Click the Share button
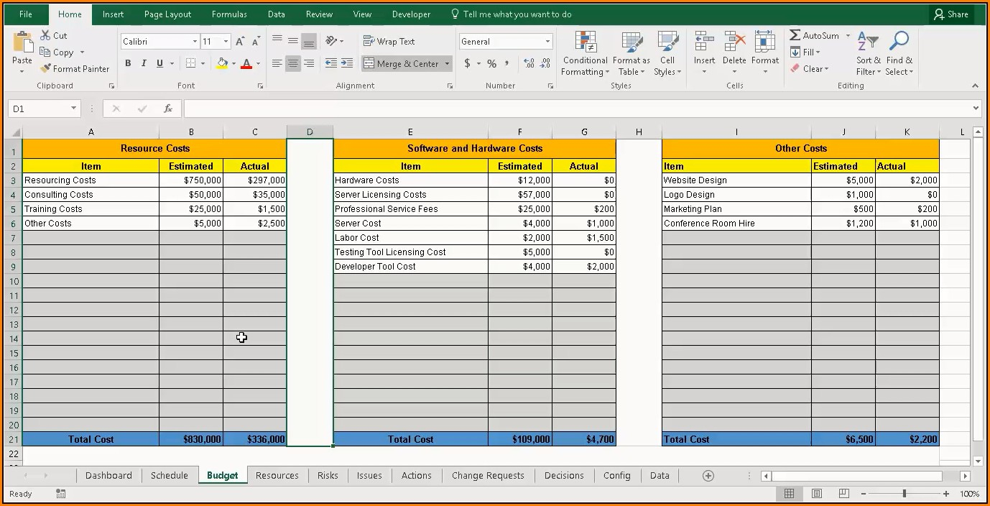The height and width of the screenshot is (506, 990). pyautogui.click(x=950, y=14)
